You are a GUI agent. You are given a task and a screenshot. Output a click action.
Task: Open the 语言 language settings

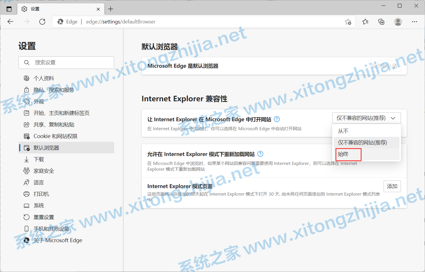point(39,182)
